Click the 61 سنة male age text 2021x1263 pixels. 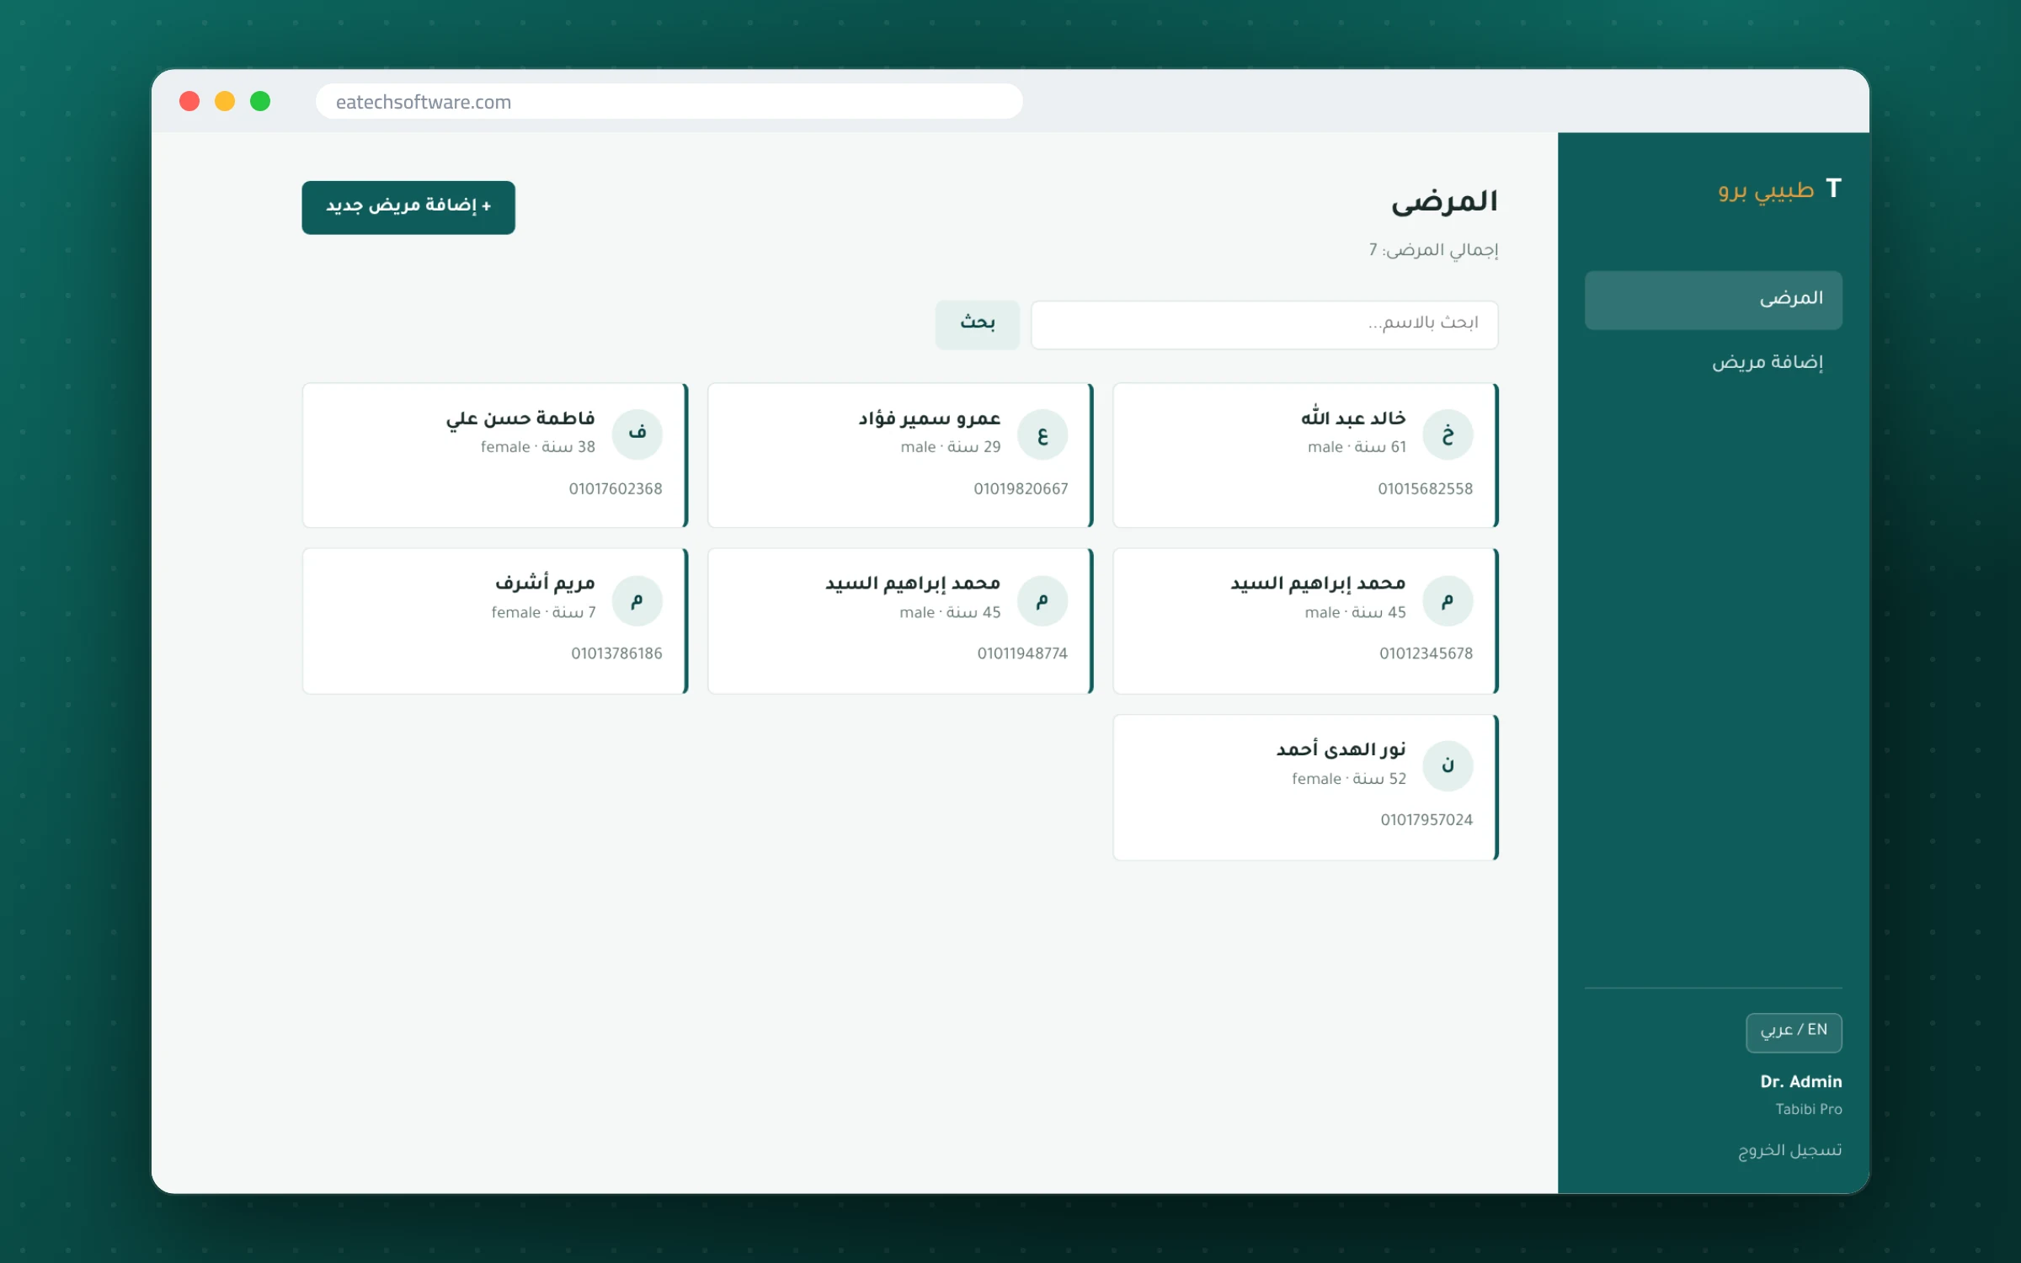click(1357, 447)
